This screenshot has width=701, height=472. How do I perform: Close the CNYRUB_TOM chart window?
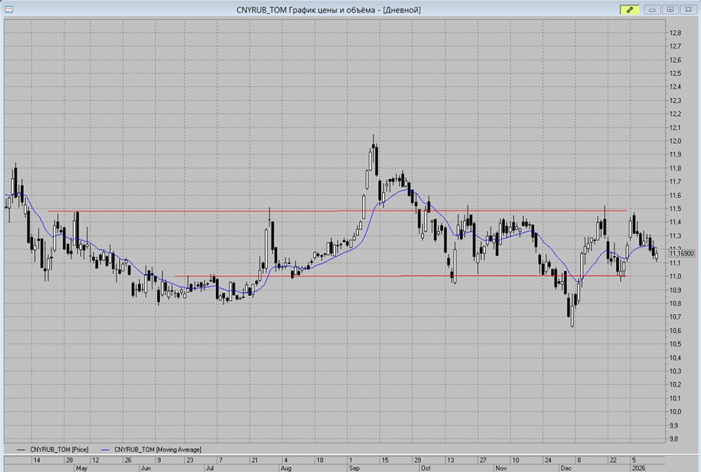coord(687,10)
